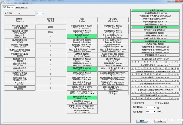The height and width of the screenshot is (125, 183).
Task: Click the green M2000 flag at top right
Action: tap(155, 10)
